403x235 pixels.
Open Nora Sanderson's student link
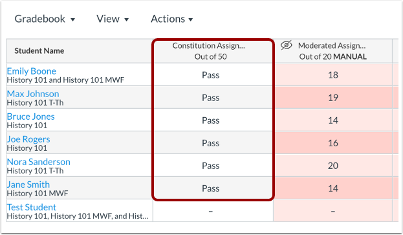[39, 162]
